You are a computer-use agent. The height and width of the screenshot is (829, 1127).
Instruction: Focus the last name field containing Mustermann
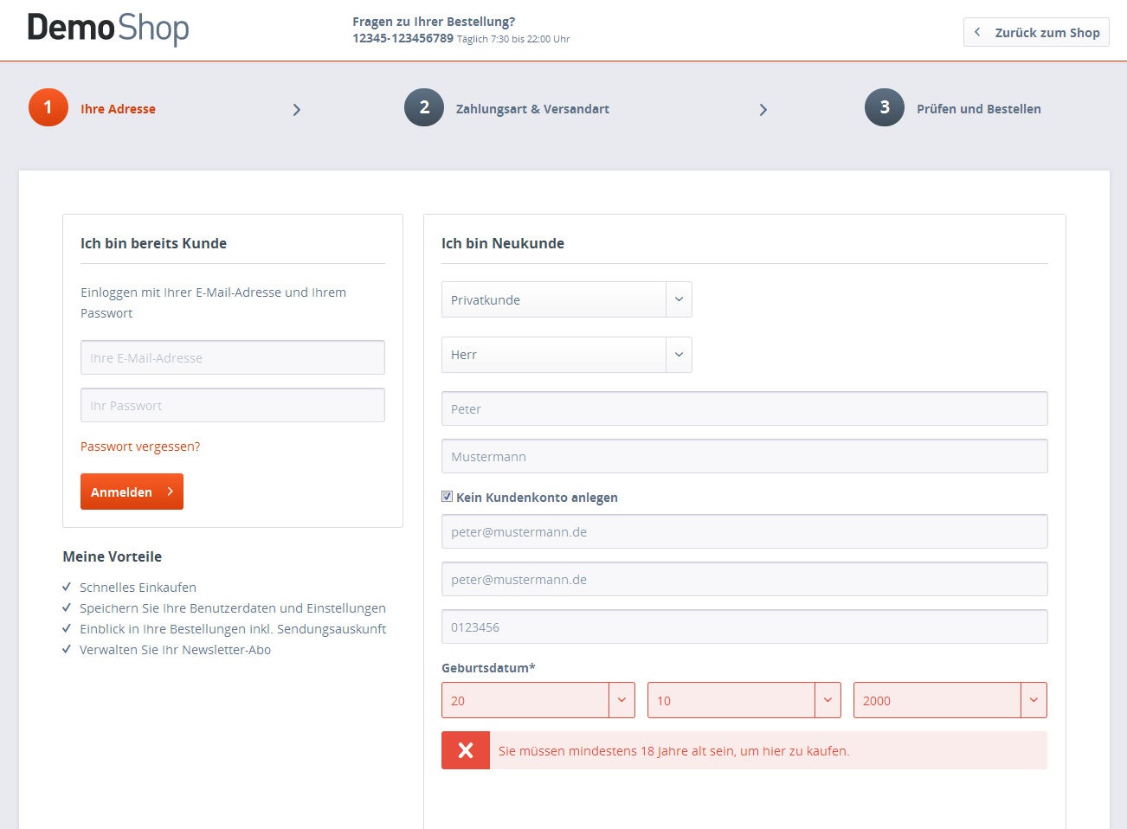pos(744,456)
